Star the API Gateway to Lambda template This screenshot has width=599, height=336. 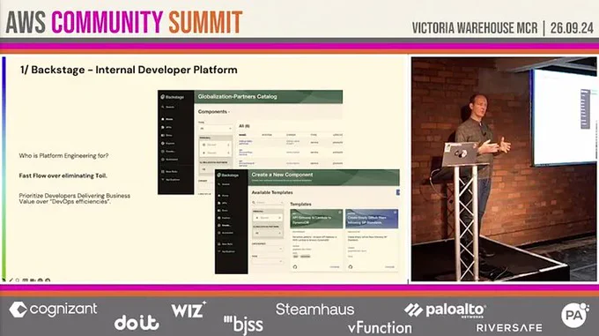tap(340, 213)
